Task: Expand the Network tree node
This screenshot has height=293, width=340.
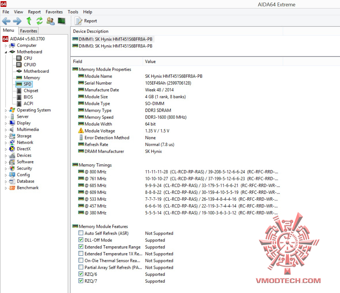Action: point(6,143)
